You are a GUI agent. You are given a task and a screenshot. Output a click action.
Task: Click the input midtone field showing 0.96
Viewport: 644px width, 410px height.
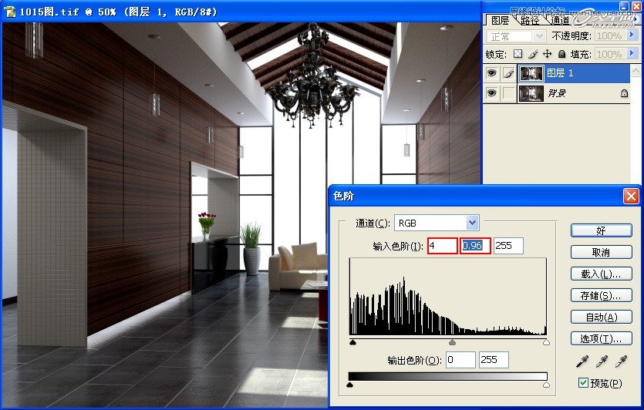click(475, 246)
